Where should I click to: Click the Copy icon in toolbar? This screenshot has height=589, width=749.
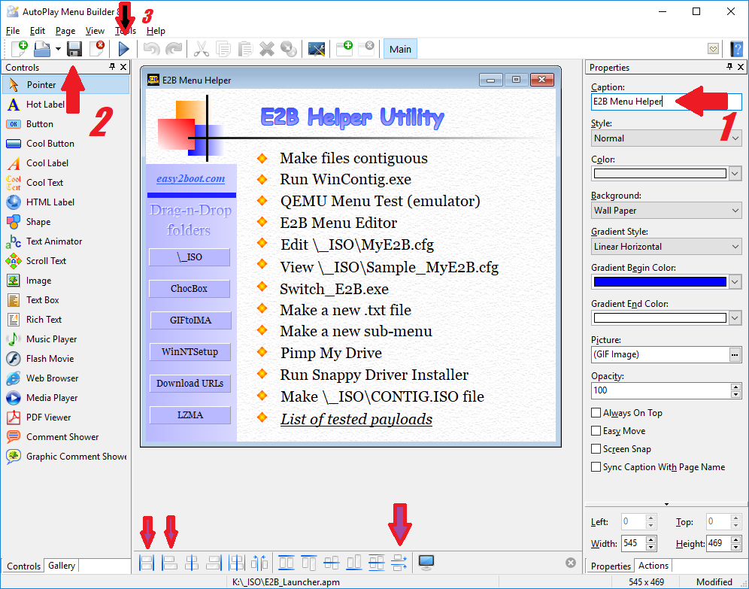pos(223,49)
